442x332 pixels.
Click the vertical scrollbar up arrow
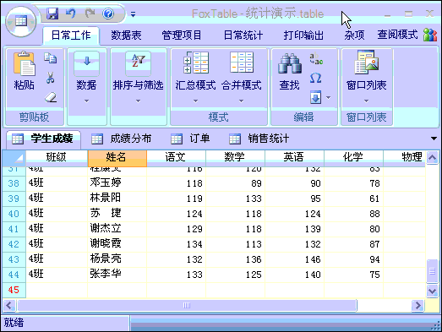point(432,157)
